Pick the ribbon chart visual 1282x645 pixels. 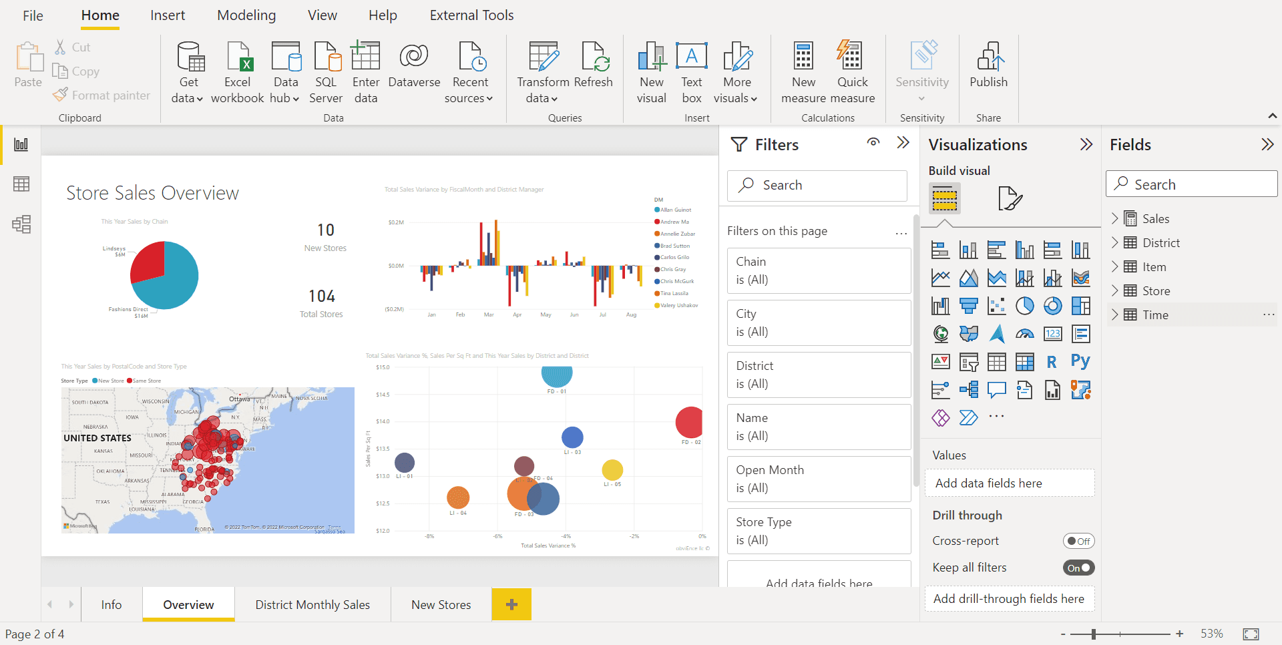(1080, 278)
